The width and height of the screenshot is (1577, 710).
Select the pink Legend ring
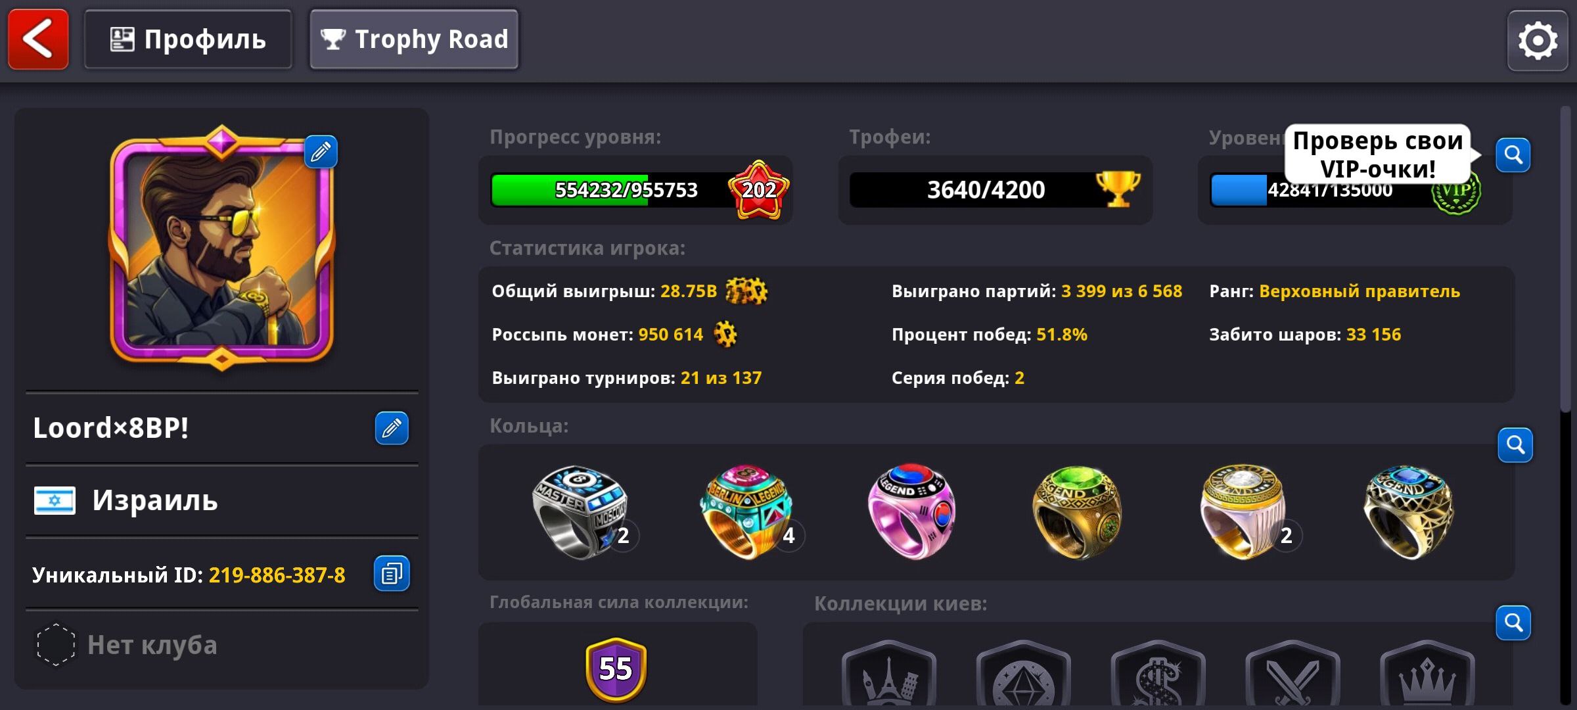pyautogui.click(x=912, y=512)
